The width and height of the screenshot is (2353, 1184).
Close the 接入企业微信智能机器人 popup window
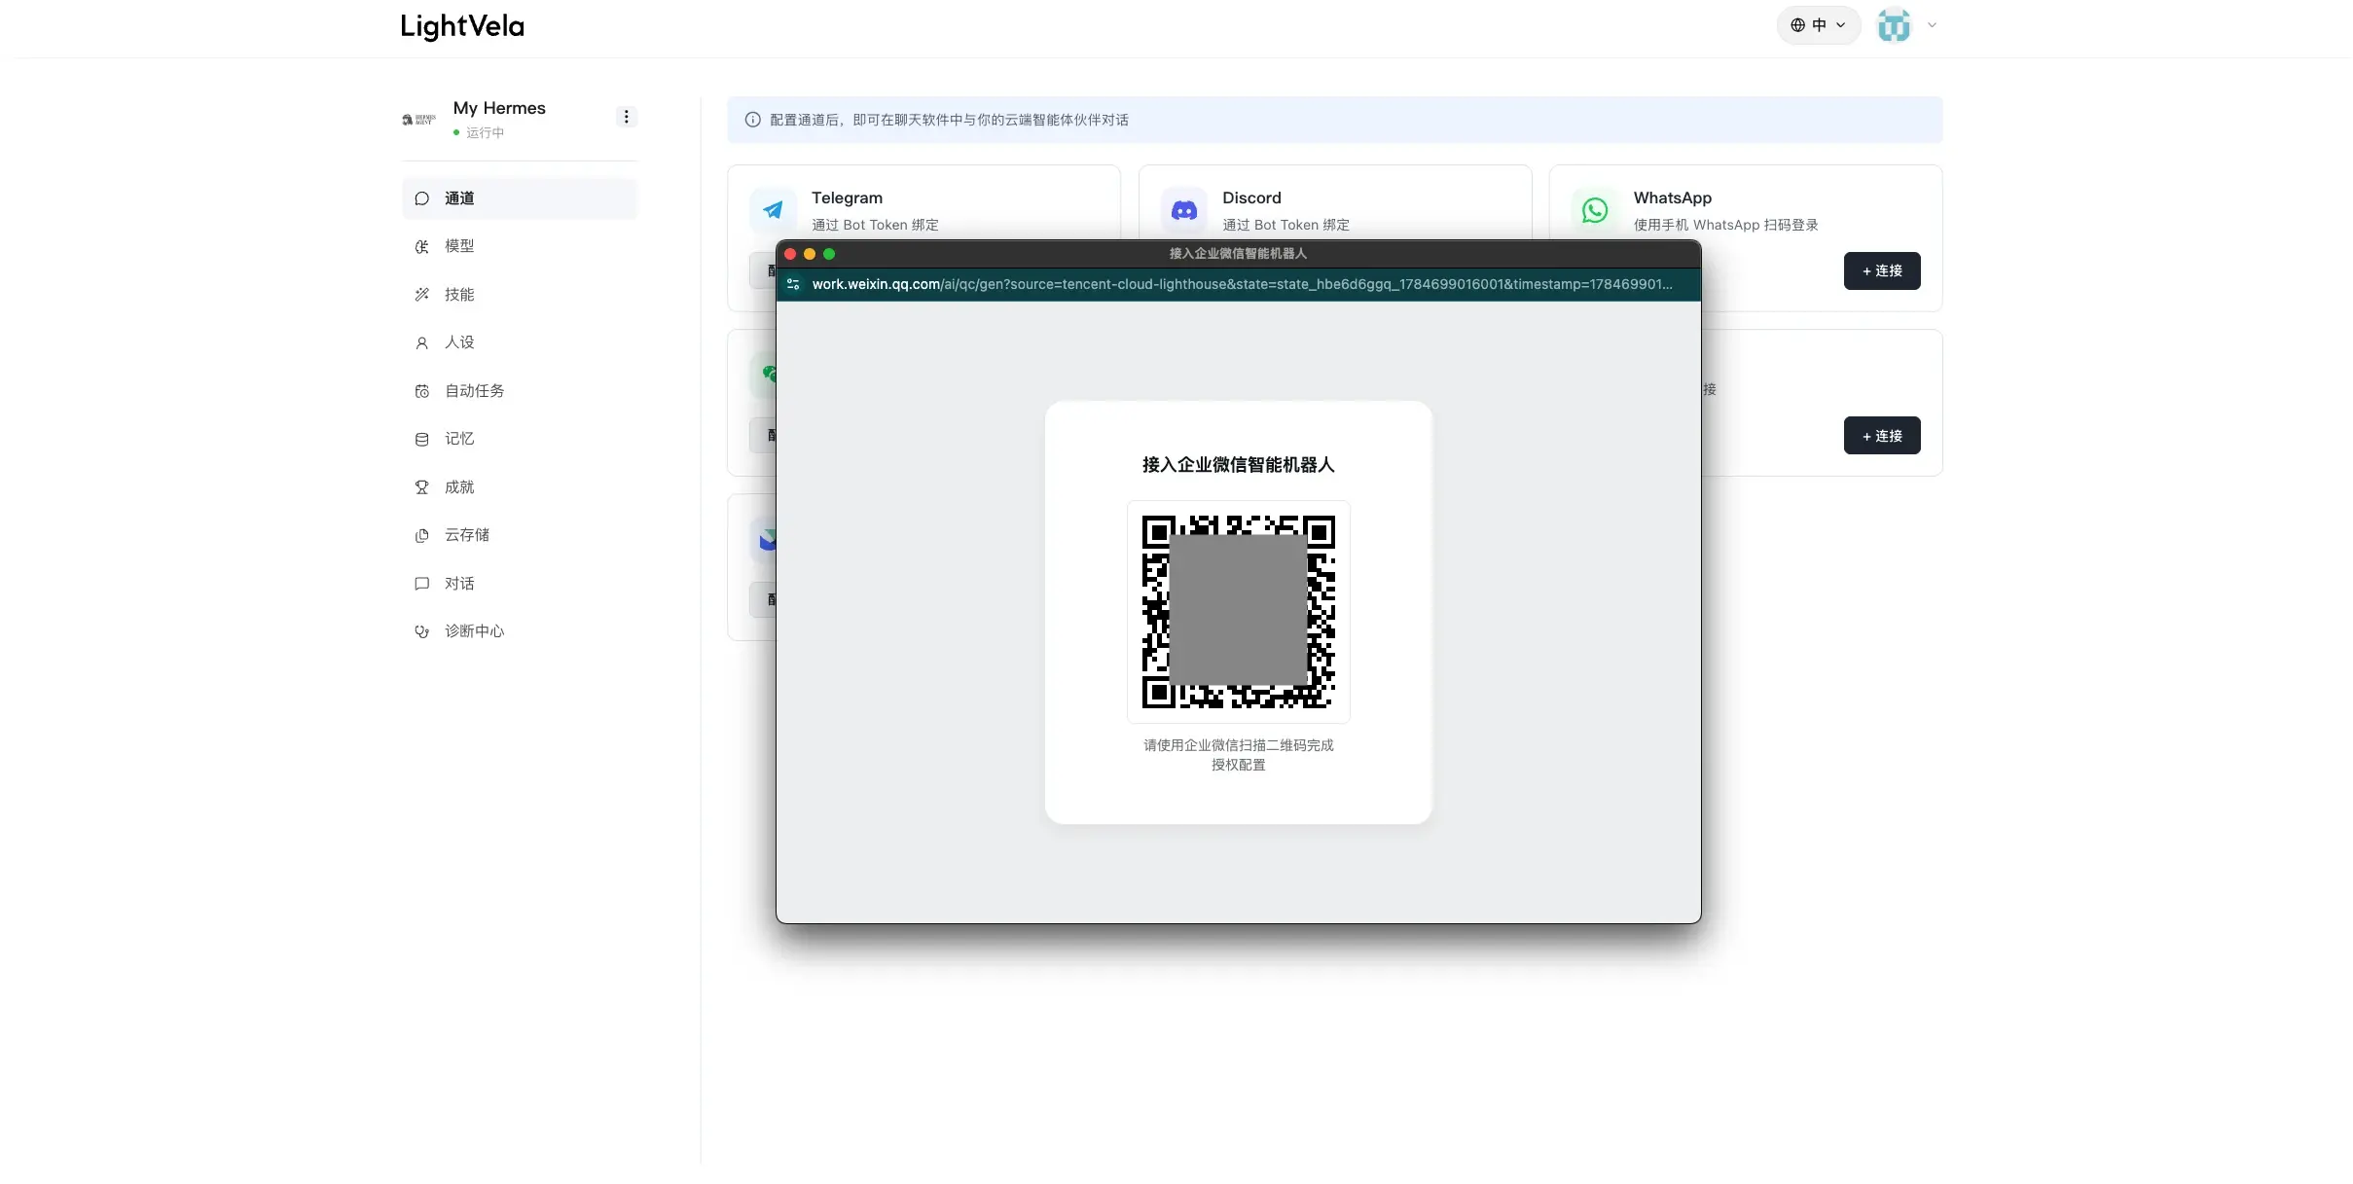click(x=790, y=254)
